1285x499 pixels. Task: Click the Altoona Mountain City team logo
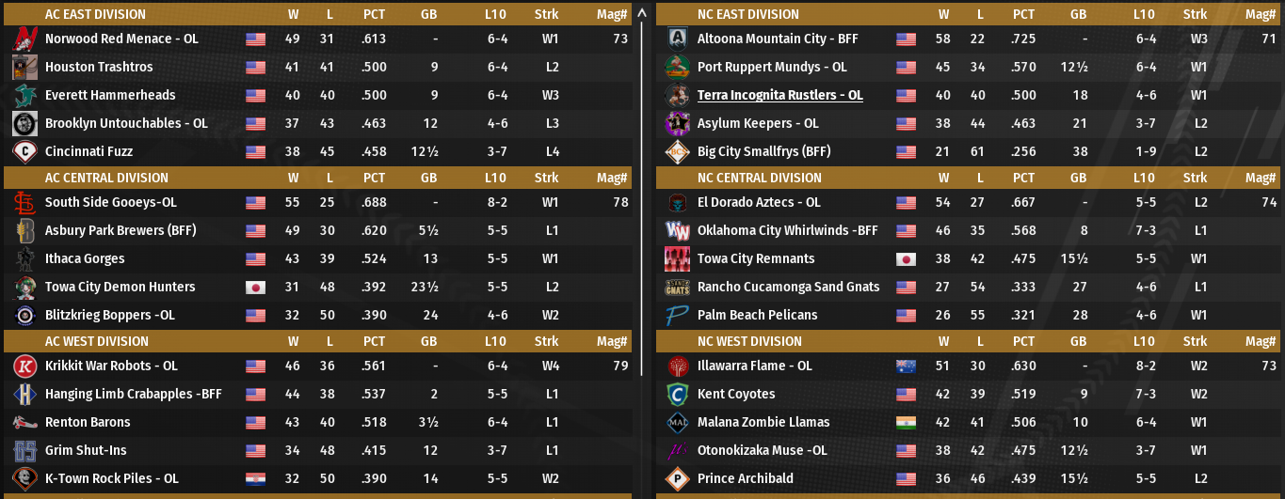(x=678, y=39)
